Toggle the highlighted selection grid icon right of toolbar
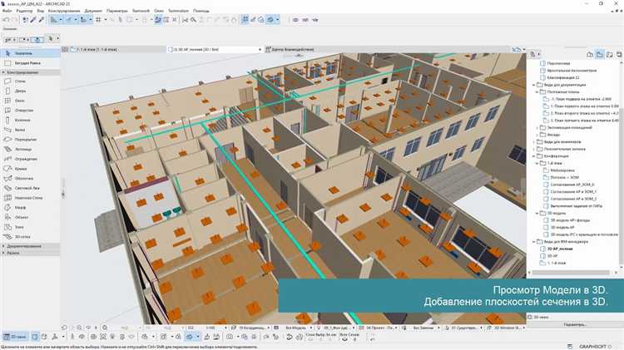 click(x=245, y=19)
